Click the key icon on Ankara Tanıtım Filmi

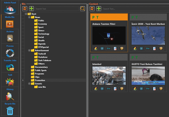click(109, 48)
